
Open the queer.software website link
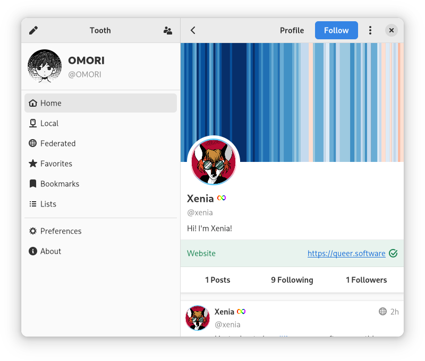346,253
